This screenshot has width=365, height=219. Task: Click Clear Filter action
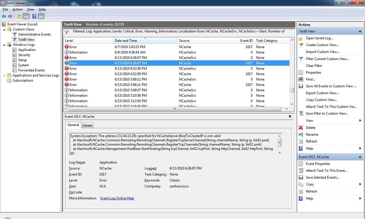(314, 66)
